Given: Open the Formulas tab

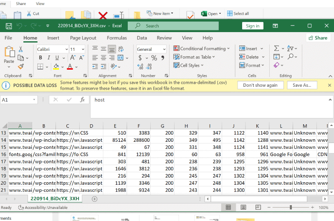Looking at the screenshot, I should 117,38.
